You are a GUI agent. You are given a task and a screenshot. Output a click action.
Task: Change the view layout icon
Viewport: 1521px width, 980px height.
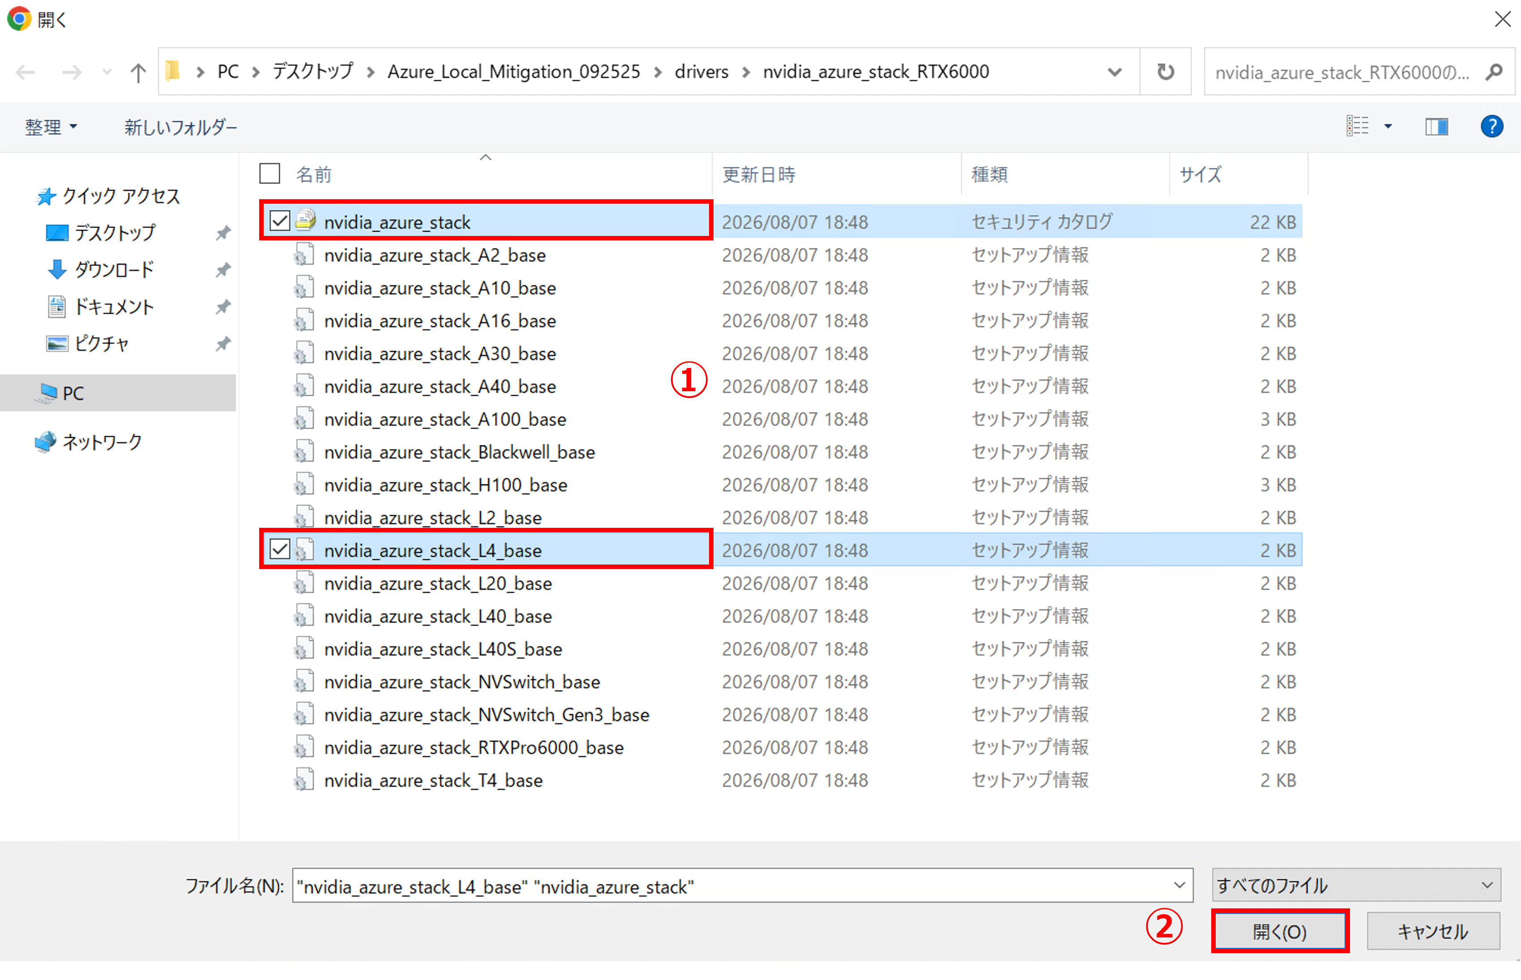click(x=1357, y=126)
